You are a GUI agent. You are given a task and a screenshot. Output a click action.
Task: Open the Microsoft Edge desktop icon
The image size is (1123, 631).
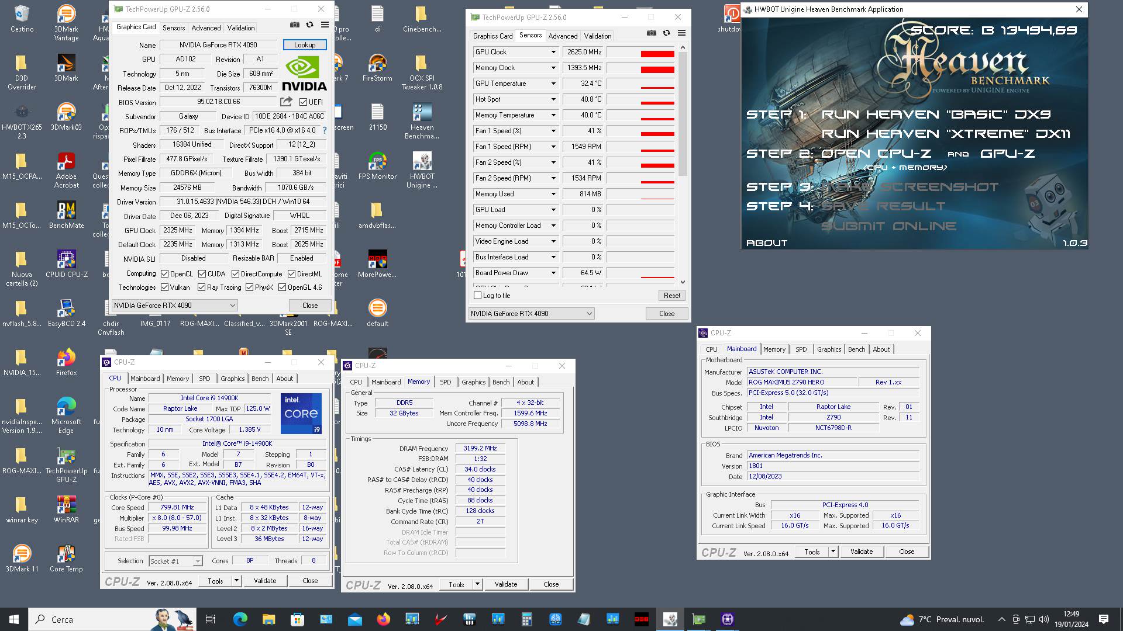click(66, 416)
